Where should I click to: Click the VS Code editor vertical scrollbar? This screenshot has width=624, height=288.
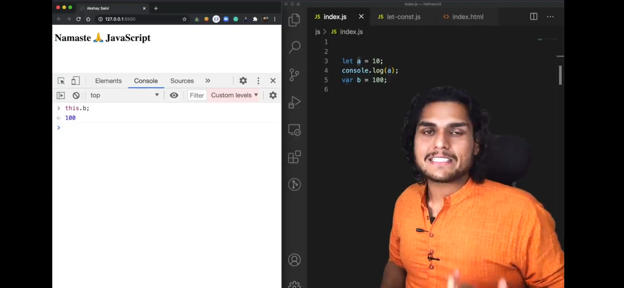click(560, 75)
